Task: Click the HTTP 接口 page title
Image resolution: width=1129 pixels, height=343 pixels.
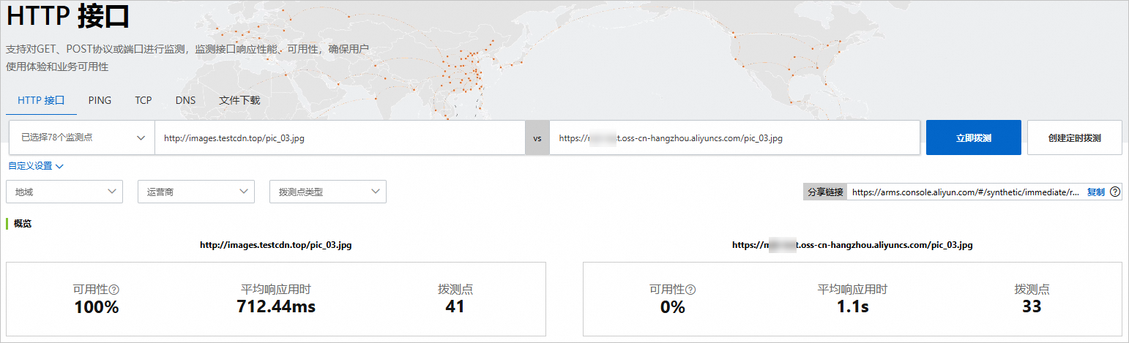Action: [x=67, y=15]
